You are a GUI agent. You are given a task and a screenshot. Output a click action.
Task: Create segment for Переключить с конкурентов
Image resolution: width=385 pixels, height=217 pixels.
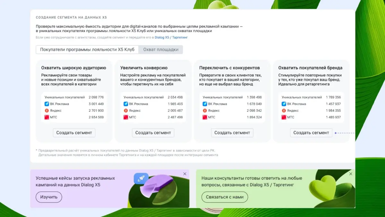click(x=232, y=133)
